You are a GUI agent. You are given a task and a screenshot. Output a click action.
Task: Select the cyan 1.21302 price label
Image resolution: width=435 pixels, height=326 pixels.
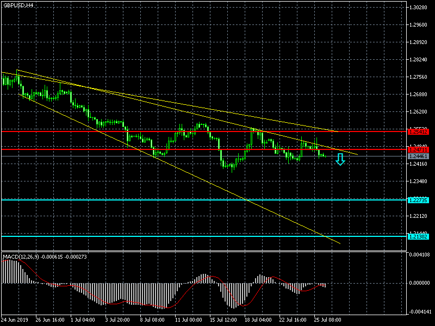(418, 236)
